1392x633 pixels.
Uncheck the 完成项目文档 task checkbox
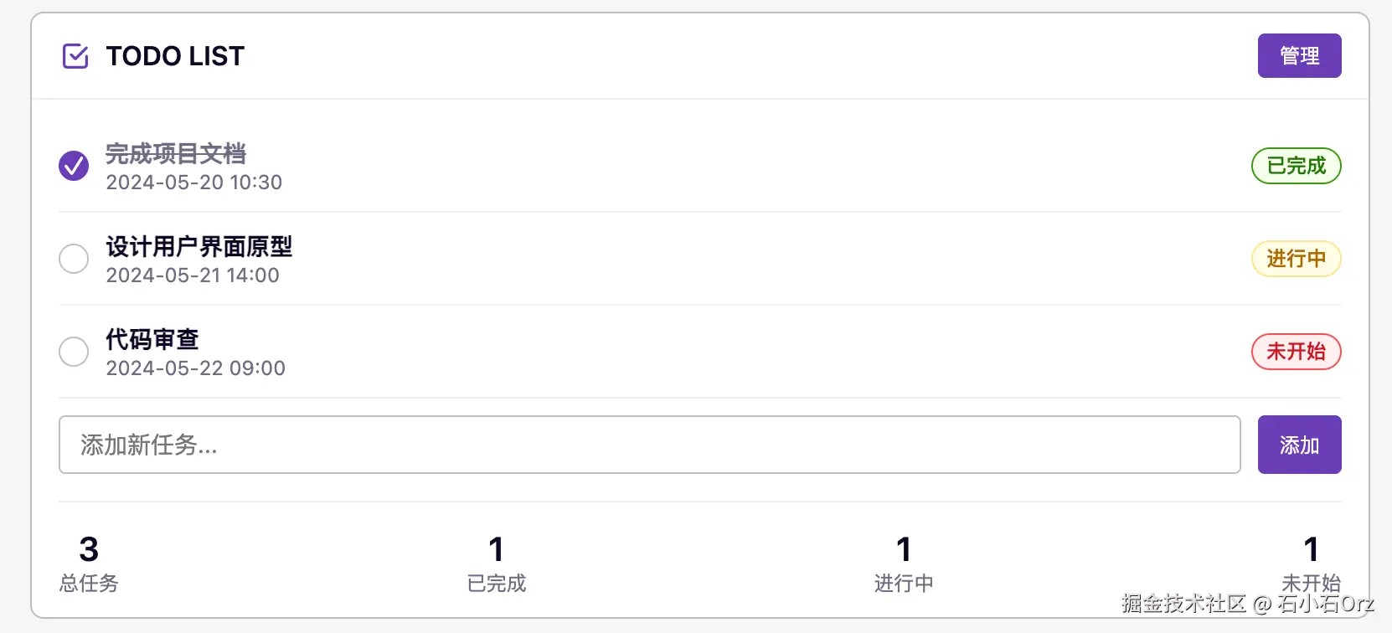click(x=74, y=166)
